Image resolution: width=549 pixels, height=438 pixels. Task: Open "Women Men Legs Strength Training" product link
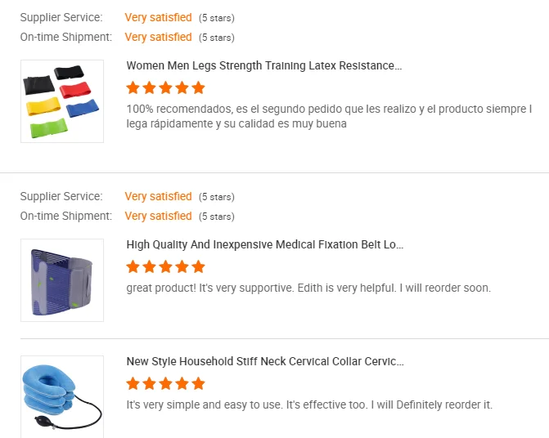click(264, 65)
